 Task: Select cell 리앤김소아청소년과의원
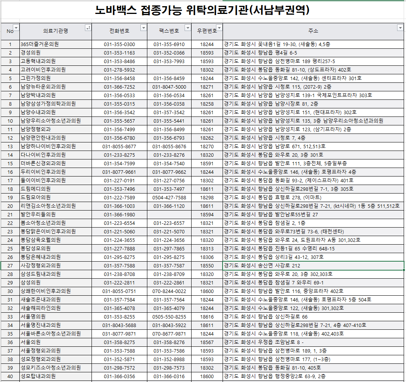point(56,206)
